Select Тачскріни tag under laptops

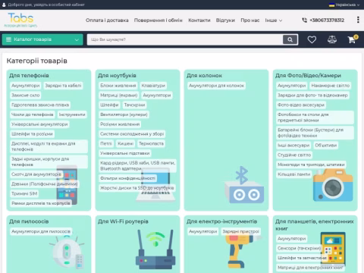coord(134,105)
